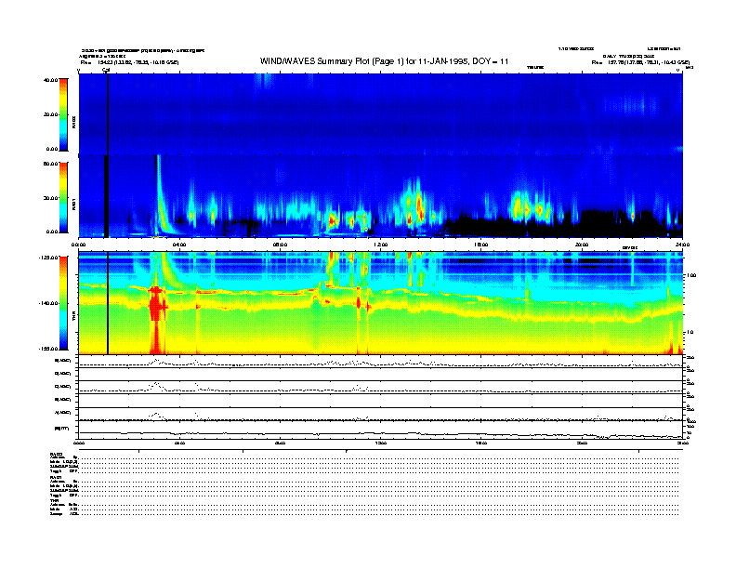Click the 40.00 label on RAD2 scale
Screen dimensions: 736x569
(x=50, y=80)
